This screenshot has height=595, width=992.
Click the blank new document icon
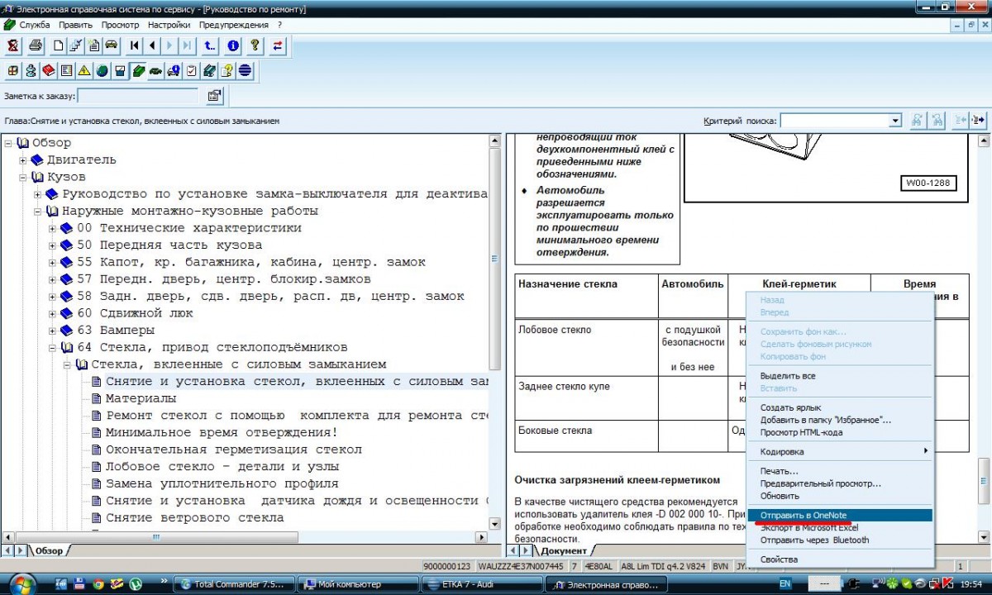(59, 45)
